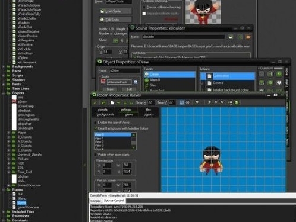
Task: Select Optimisation action in Actions list
Action: [x=227, y=76]
